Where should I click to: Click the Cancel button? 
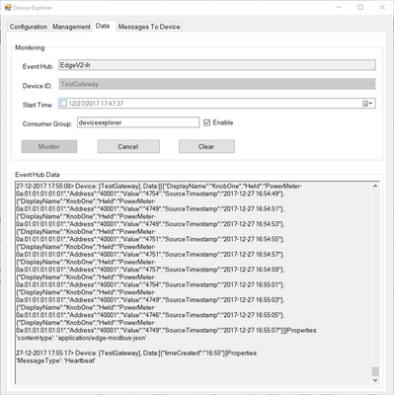(x=128, y=146)
